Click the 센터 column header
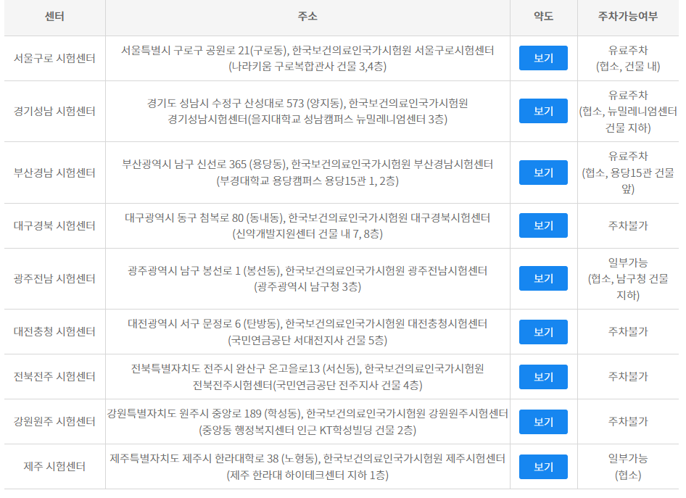Screen dimensions: 686x498 [54, 17]
